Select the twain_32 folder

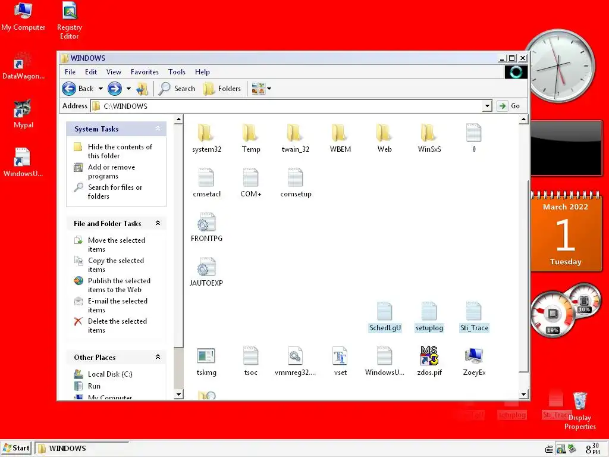(x=295, y=138)
